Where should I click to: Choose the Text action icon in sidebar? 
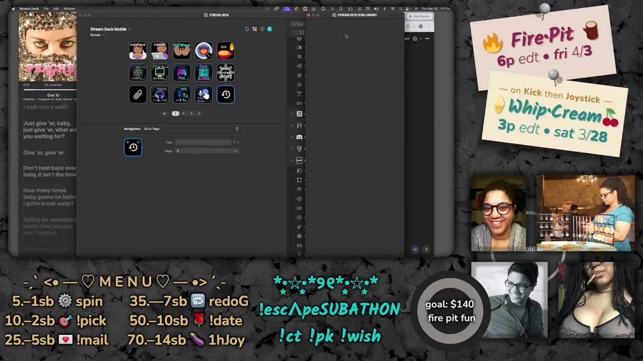pyautogui.click(x=299, y=94)
